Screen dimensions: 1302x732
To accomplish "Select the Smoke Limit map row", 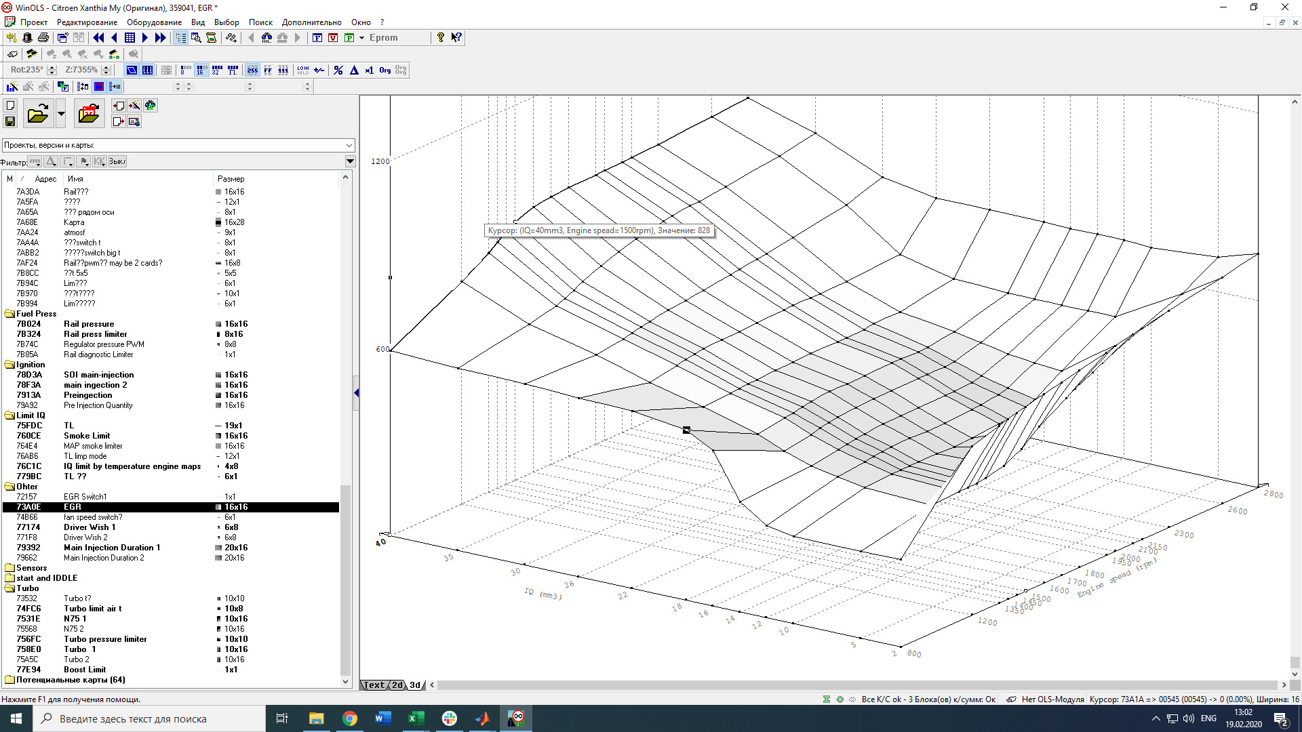I will click(171, 436).
